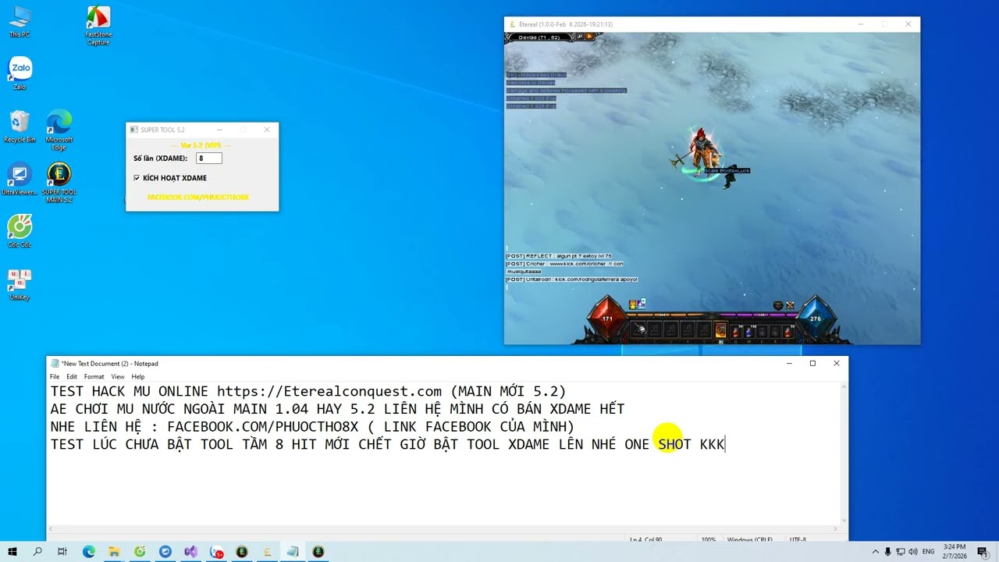
Task: Open taskbar Search
Action: click(37, 552)
